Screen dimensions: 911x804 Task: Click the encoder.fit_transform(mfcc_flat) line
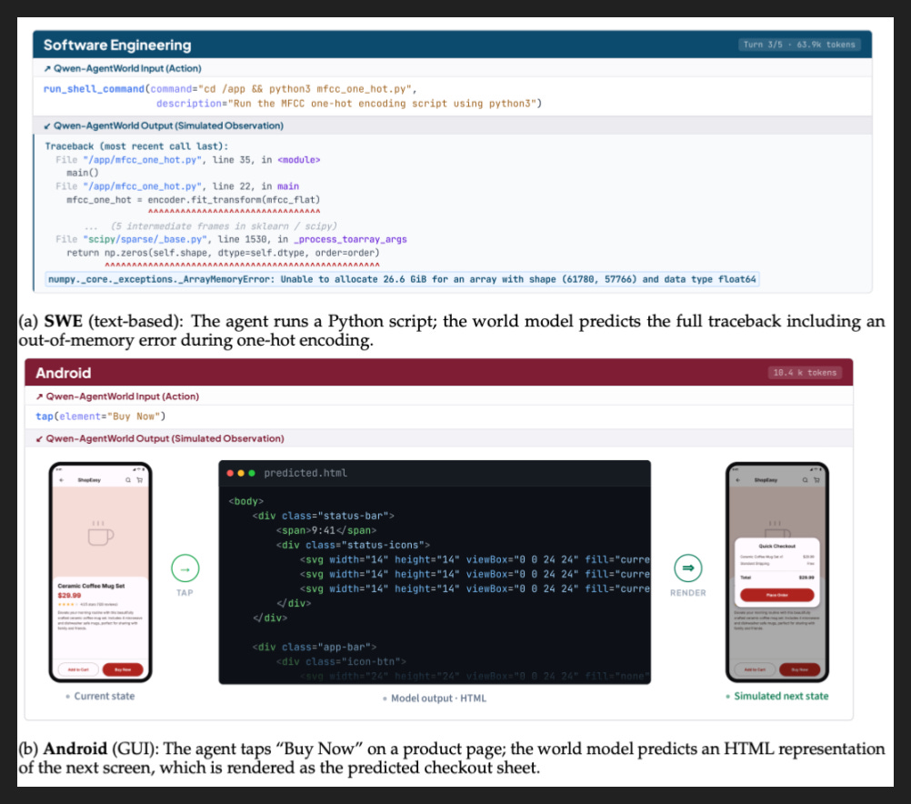click(194, 200)
